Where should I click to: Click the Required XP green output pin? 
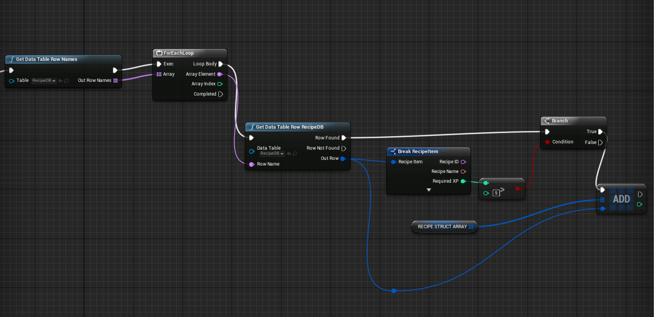point(463,181)
